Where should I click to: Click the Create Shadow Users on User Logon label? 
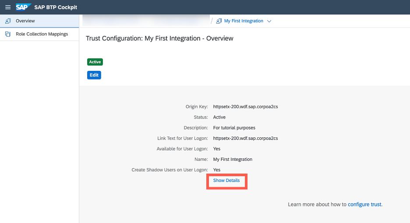tap(170, 170)
